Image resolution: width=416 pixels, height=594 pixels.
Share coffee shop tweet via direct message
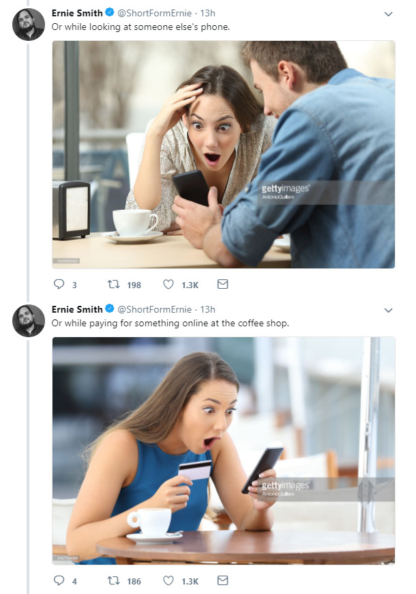click(x=222, y=581)
